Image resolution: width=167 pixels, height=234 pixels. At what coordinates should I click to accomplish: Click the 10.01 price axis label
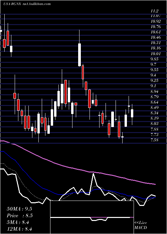[156, 53]
